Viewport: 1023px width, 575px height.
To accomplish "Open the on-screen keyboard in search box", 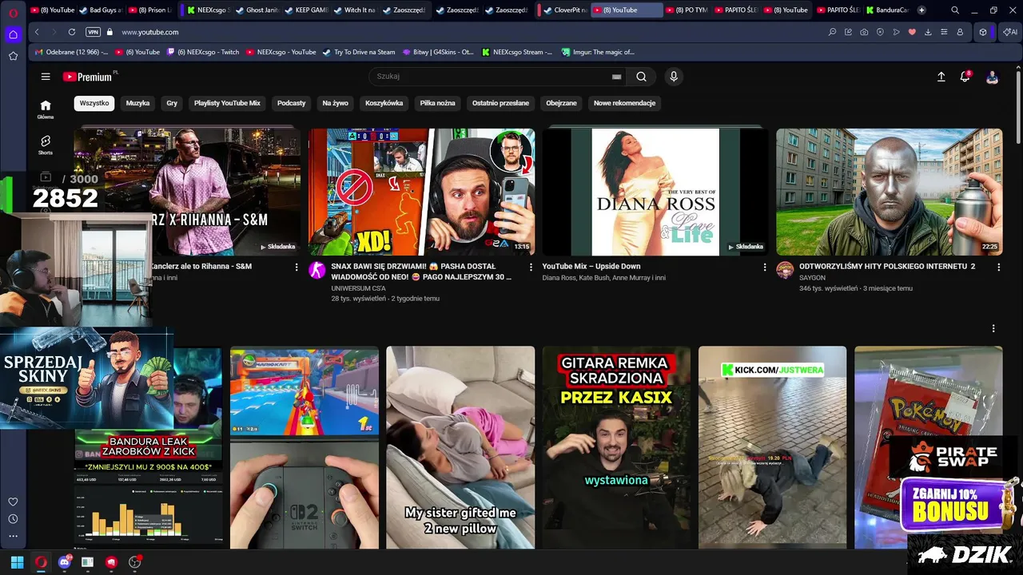I will pyautogui.click(x=616, y=77).
